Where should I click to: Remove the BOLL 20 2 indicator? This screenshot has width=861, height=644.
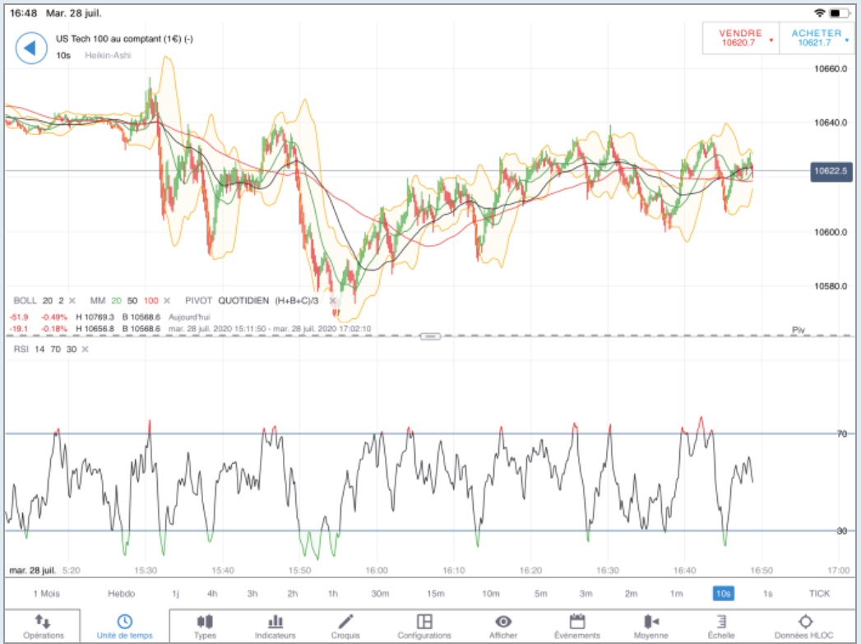pyautogui.click(x=72, y=301)
